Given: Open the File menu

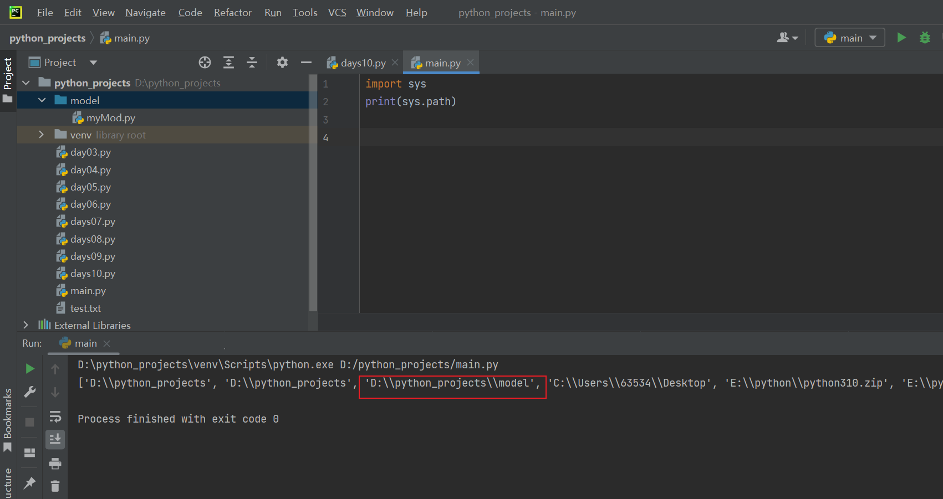Looking at the screenshot, I should [45, 12].
